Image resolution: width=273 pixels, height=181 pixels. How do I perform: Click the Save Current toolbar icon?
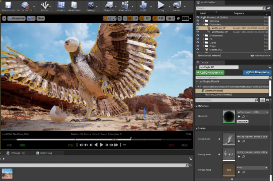pyautogui.click(x=8, y=5)
